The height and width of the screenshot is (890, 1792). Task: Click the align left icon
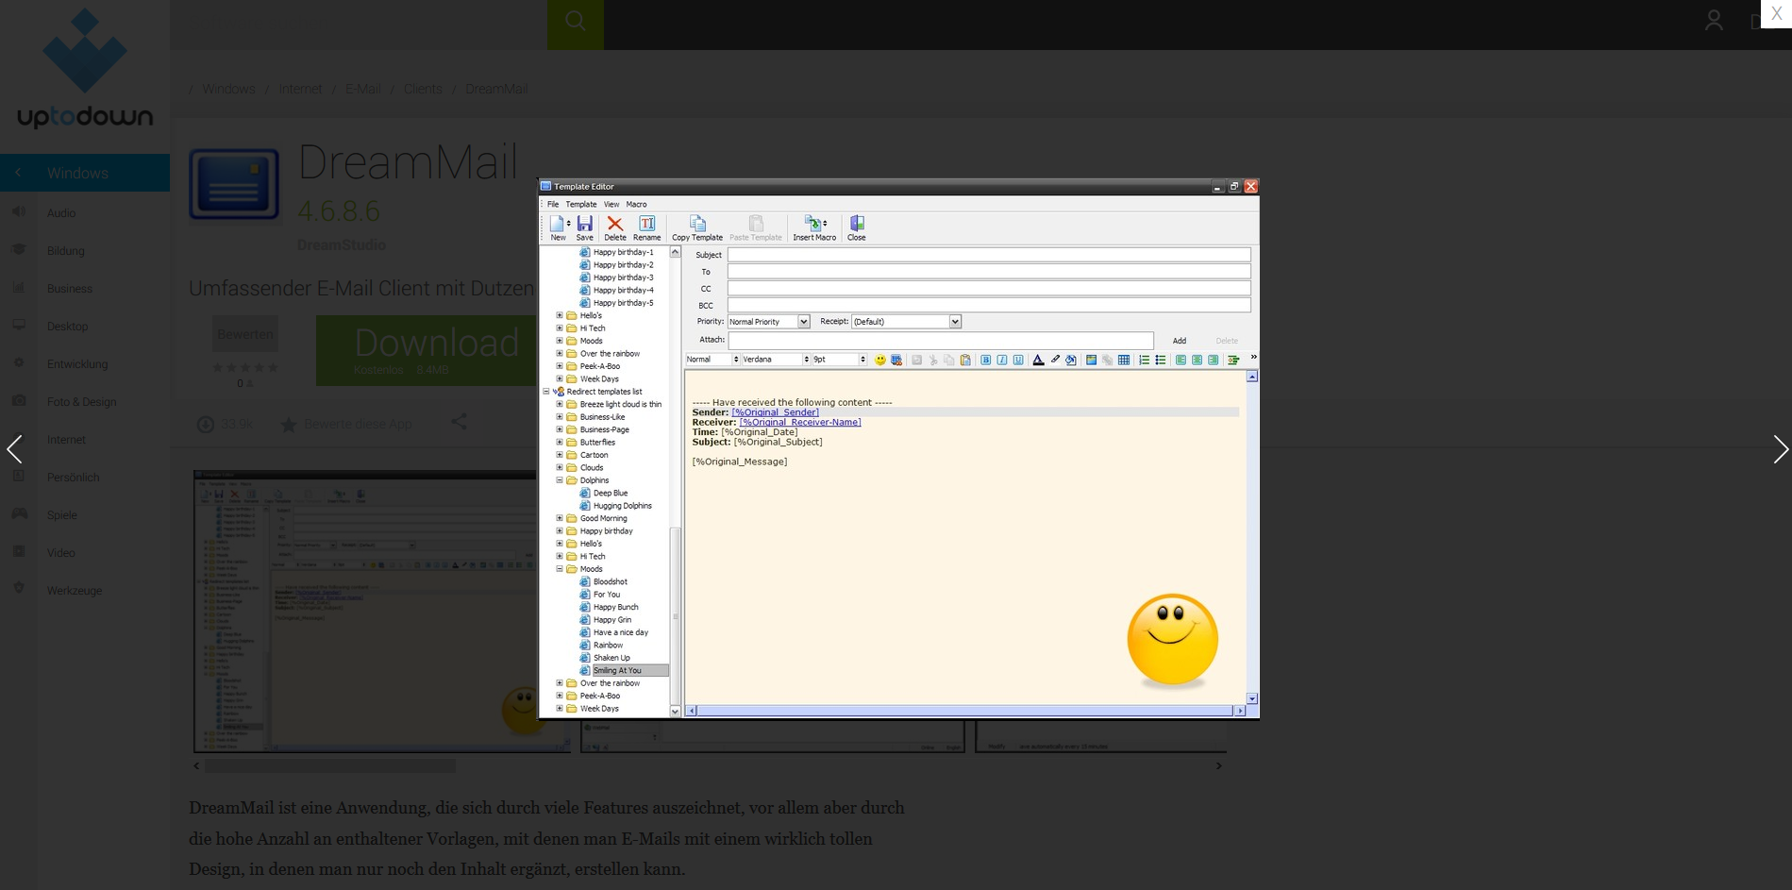click(x=1181, y=360)
